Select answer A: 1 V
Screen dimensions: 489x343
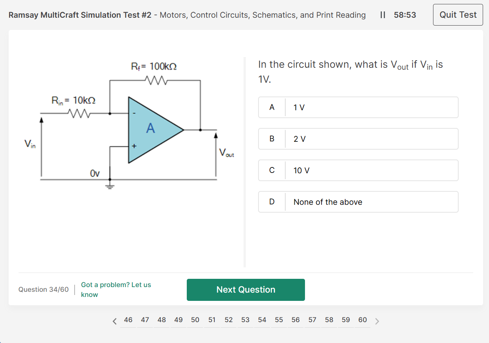[358, 107]
